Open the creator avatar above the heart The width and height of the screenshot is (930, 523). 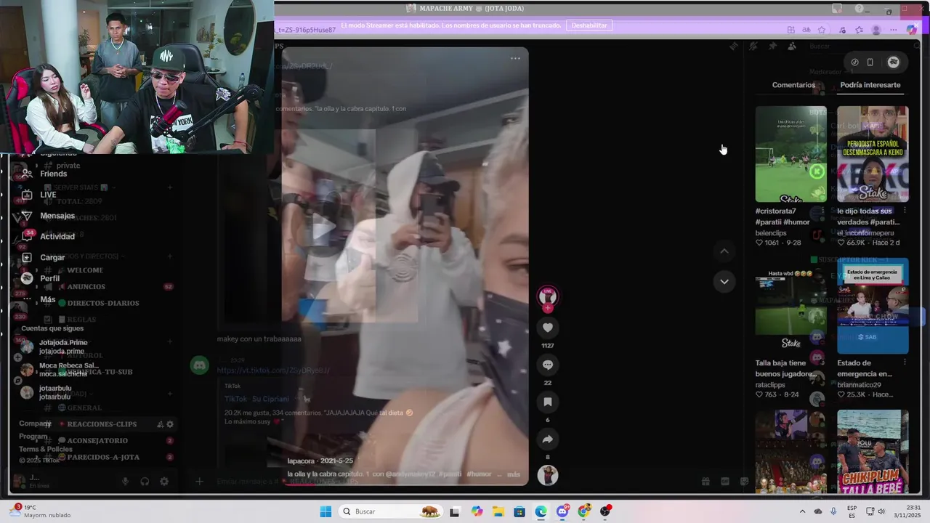click(x=548, y=296)
